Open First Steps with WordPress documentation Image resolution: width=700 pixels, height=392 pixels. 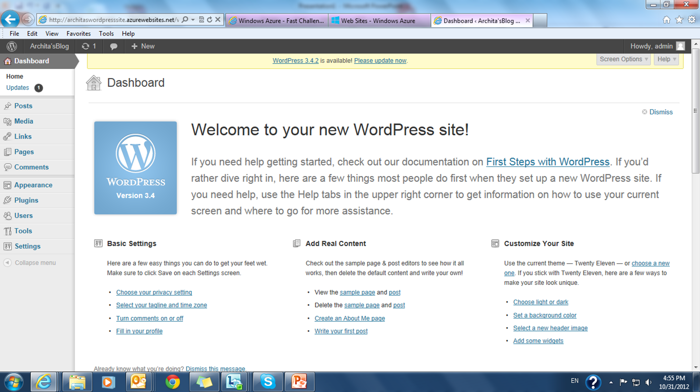tap(548, 162)
